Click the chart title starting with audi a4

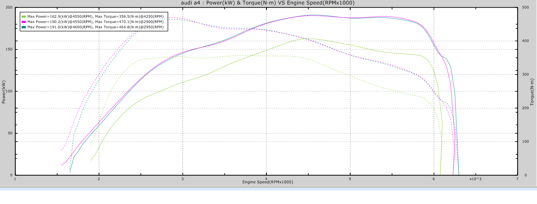click(x=268, y=3)
